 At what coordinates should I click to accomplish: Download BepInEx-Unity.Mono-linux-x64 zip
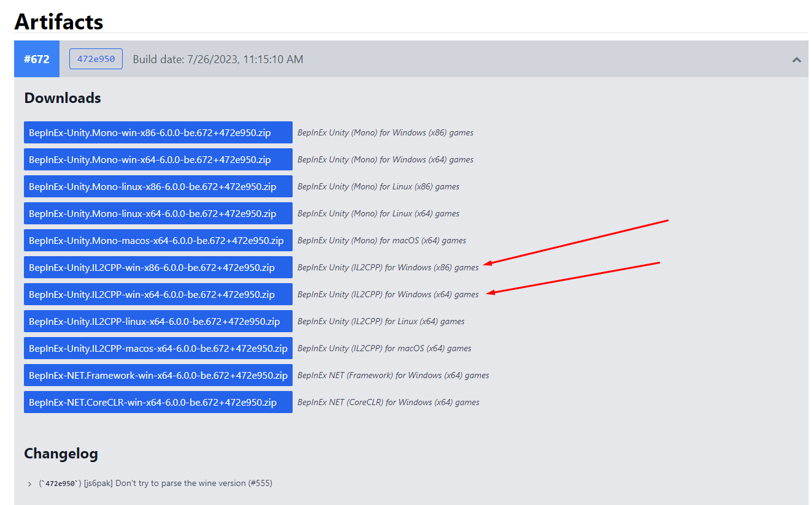[158, 213]
